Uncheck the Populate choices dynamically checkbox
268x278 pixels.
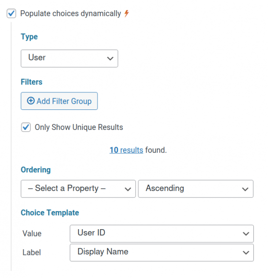coord(11,14)
